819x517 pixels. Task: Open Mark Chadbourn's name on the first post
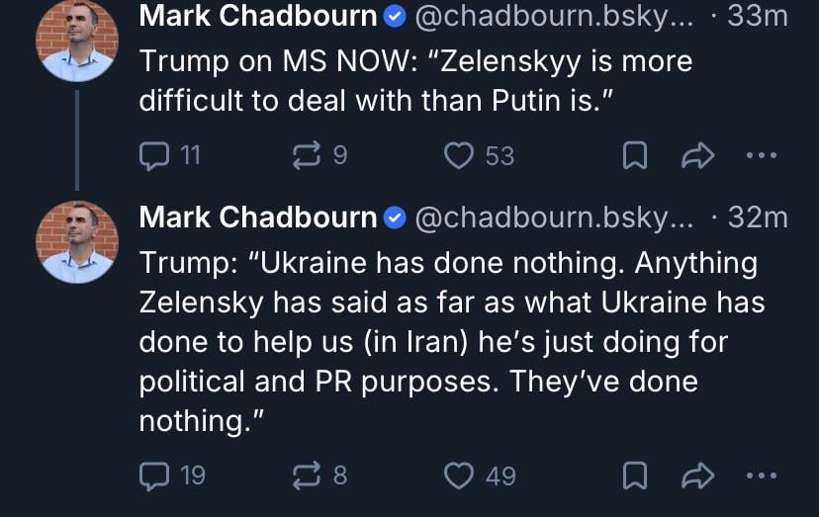258,17
